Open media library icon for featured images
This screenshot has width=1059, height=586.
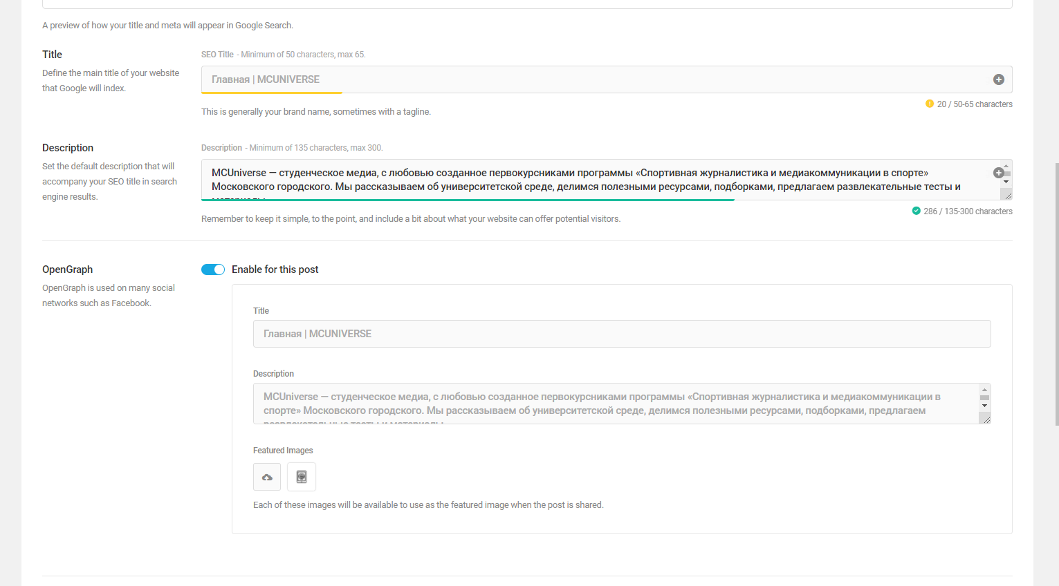click(x=302, y=477)
